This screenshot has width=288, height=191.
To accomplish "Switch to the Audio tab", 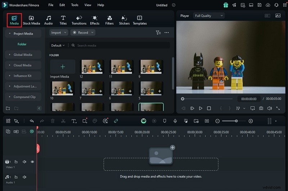I will coord(49,20).
